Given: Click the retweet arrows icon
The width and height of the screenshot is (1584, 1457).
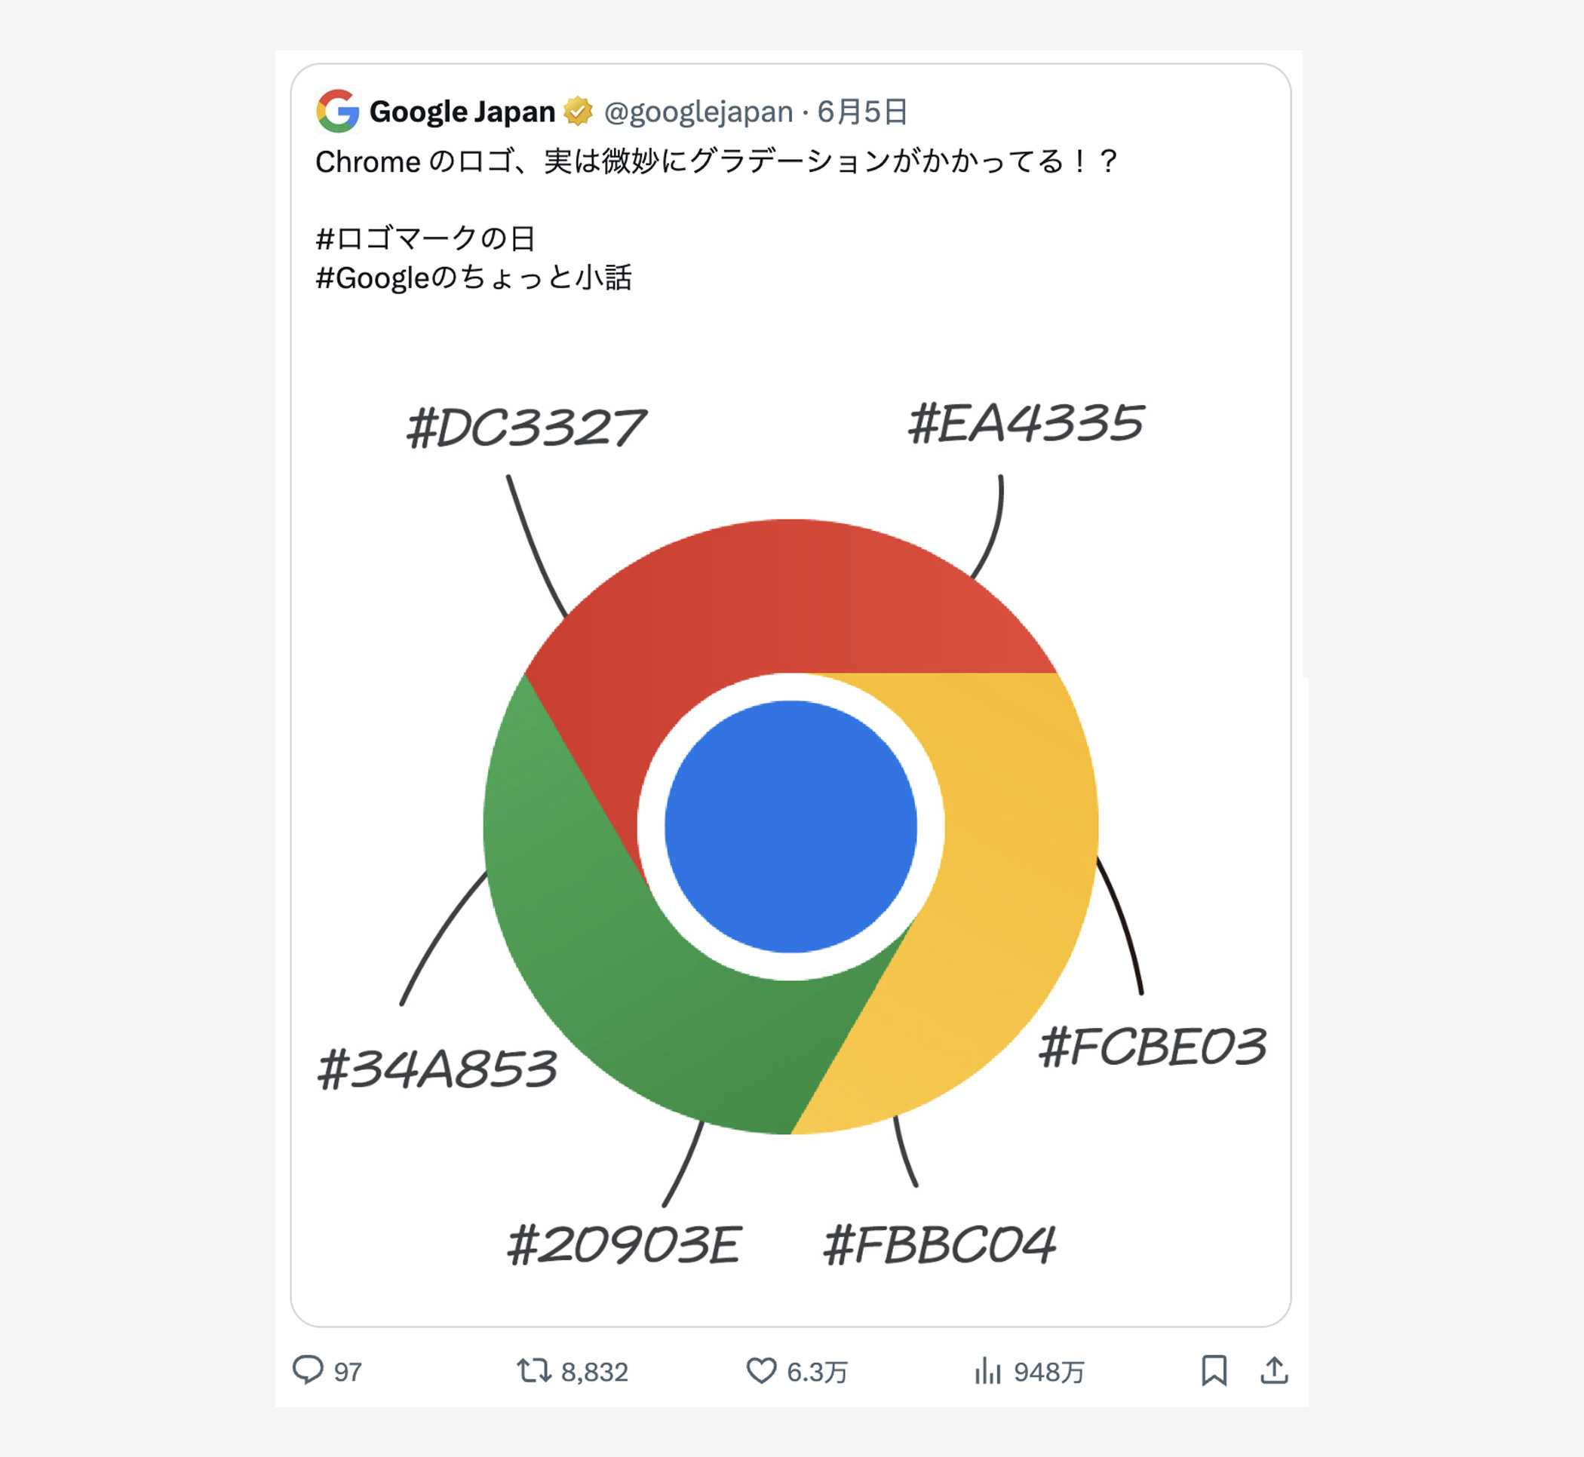Looking at the screenshot, I should click(534, 1370).
